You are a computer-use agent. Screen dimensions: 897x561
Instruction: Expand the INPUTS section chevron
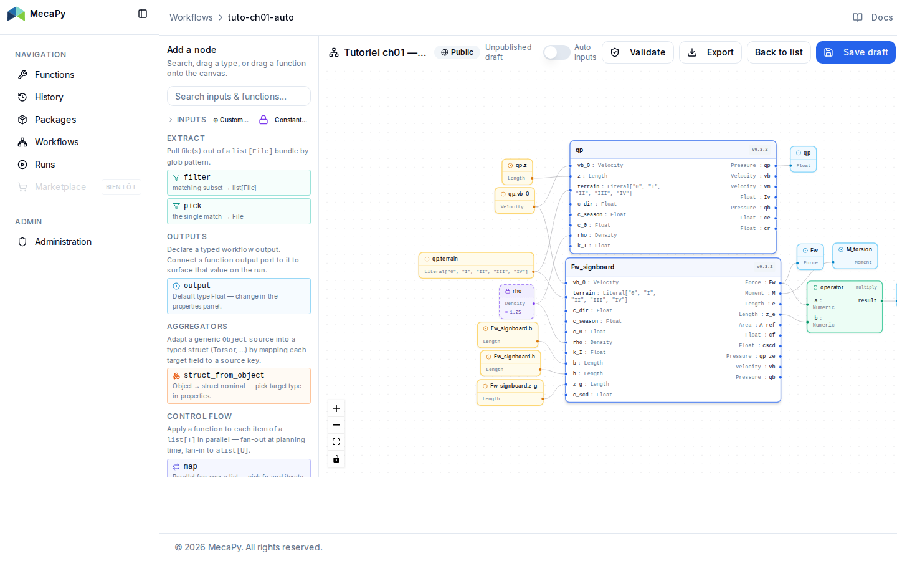(x=171, y=120)
